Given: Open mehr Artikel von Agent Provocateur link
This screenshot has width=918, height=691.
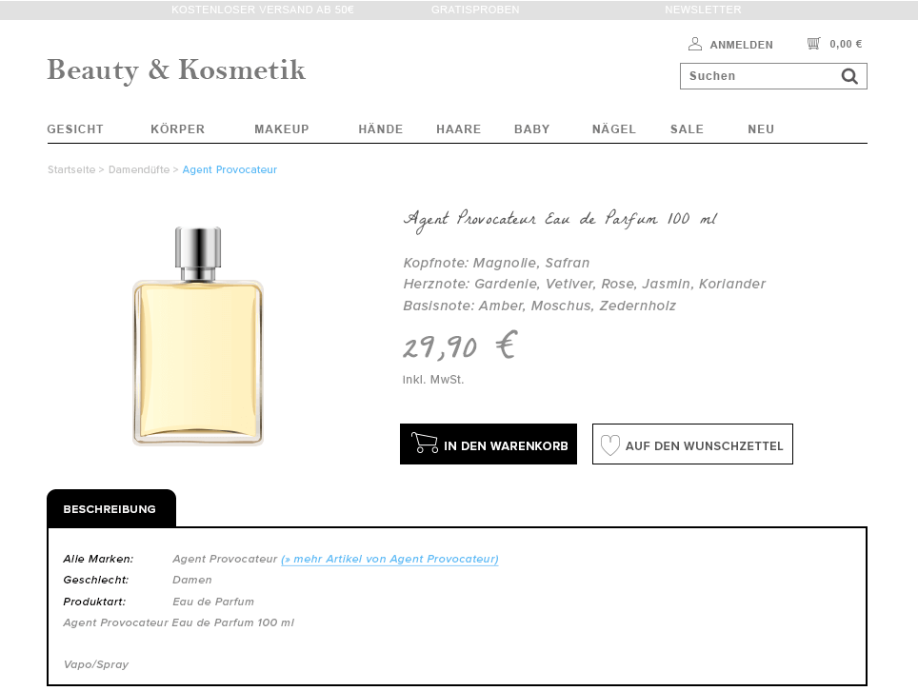Looking at the screenshot, I should tap(389, 559).
